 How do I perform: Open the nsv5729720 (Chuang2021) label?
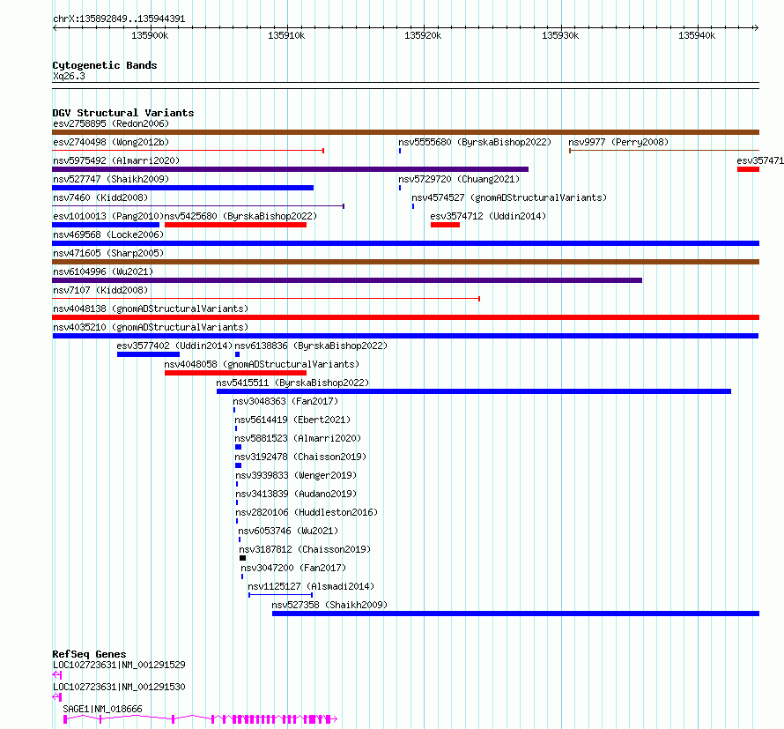pyautogui.click(x=459, y=179)
